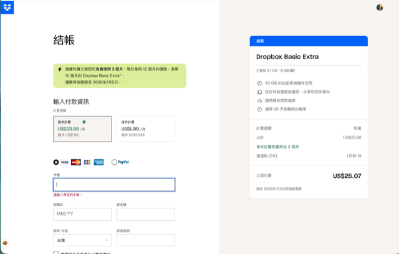This screenshot has width=399, height=254.
Task: Click the 已使用 3.1 GB storage usage text
Action: pyautogui.click(x=276, y=71)
